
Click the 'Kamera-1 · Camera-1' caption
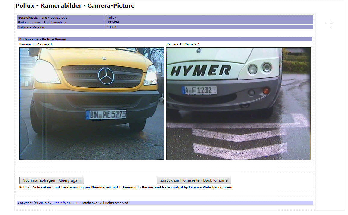tap(36, 44)
